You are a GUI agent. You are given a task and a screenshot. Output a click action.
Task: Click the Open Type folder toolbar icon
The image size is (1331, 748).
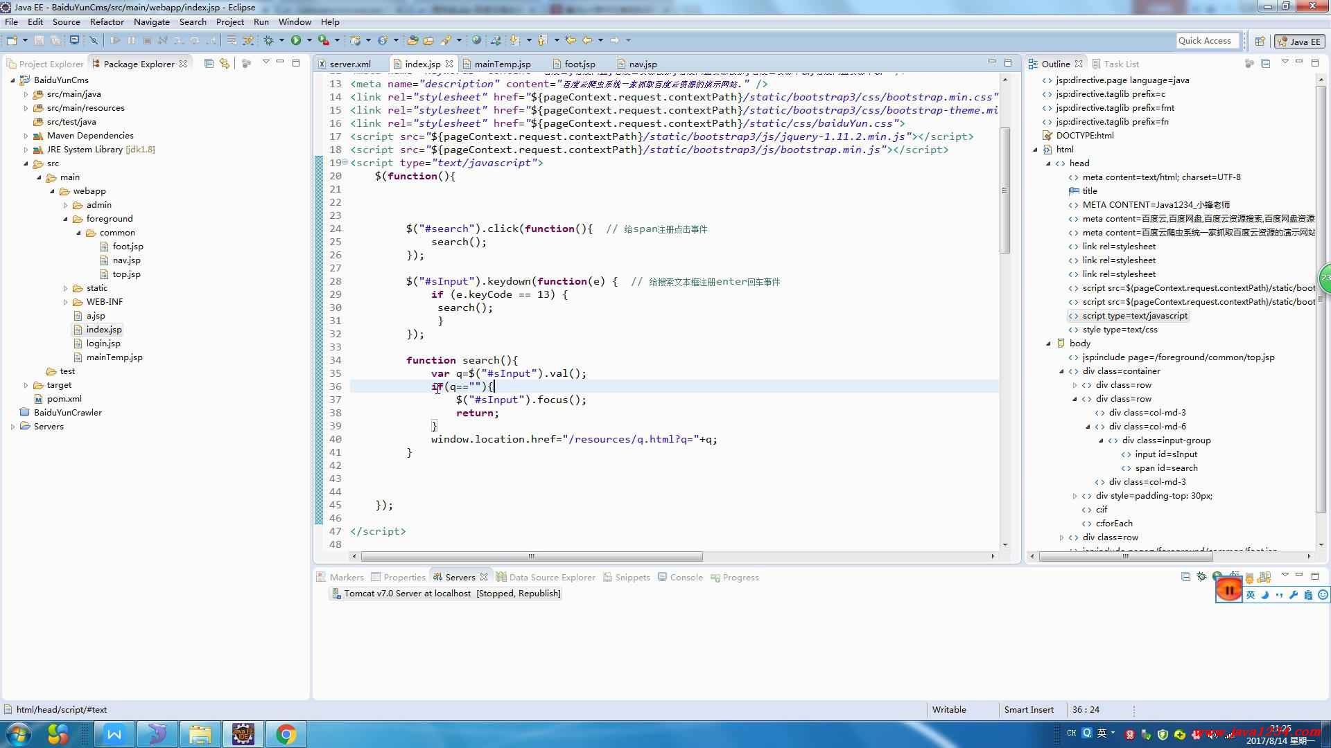[413, 40]
